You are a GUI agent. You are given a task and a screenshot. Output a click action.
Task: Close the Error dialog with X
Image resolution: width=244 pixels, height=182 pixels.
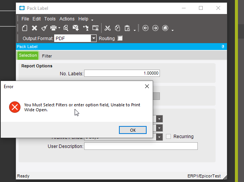(147, 86)
